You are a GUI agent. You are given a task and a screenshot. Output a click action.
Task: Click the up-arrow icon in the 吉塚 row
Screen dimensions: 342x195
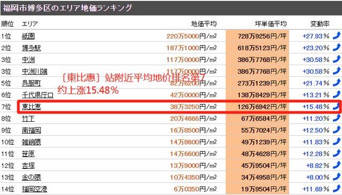pos(337,165)
